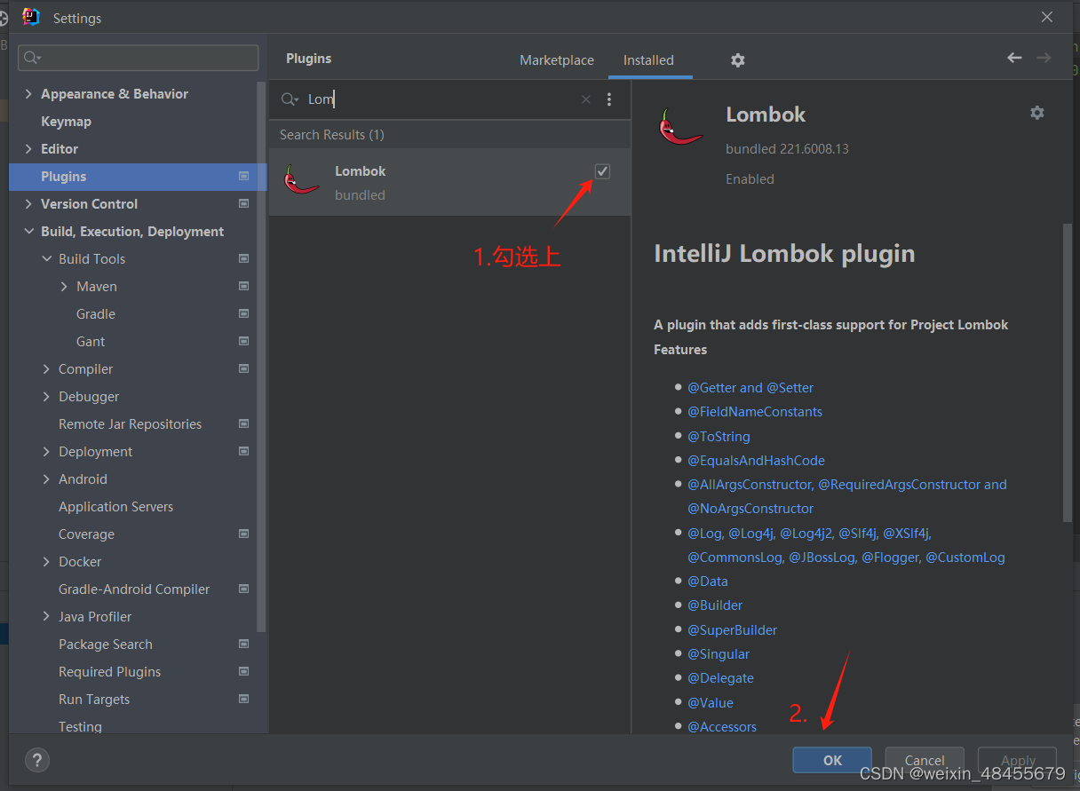
Task: Click the settings search magnifier in the sidebar
Action: [x=29, y=57]
